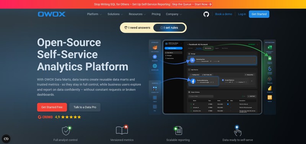Expand the Resources menu dropdown
The height and width of the screenshot is (144, 306).
[137, 14]
